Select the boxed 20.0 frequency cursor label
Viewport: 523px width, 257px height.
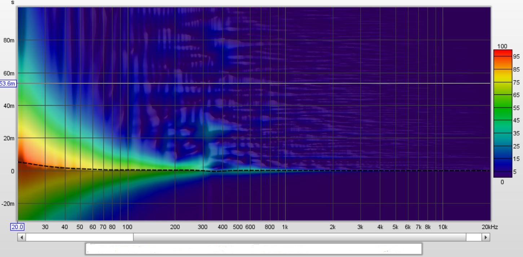point(17,227)
